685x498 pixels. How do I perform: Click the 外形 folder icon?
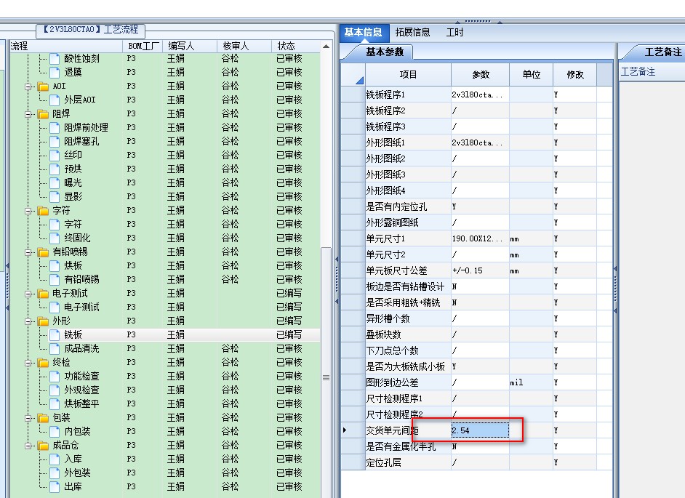point(43,321)
